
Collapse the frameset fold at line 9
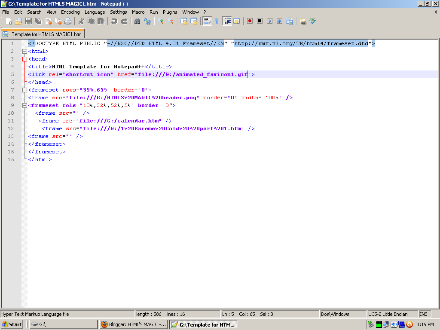[x=24, y=105]
